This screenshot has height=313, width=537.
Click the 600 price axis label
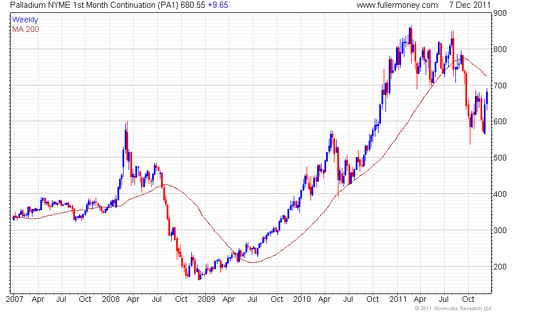tap(500, 121)
